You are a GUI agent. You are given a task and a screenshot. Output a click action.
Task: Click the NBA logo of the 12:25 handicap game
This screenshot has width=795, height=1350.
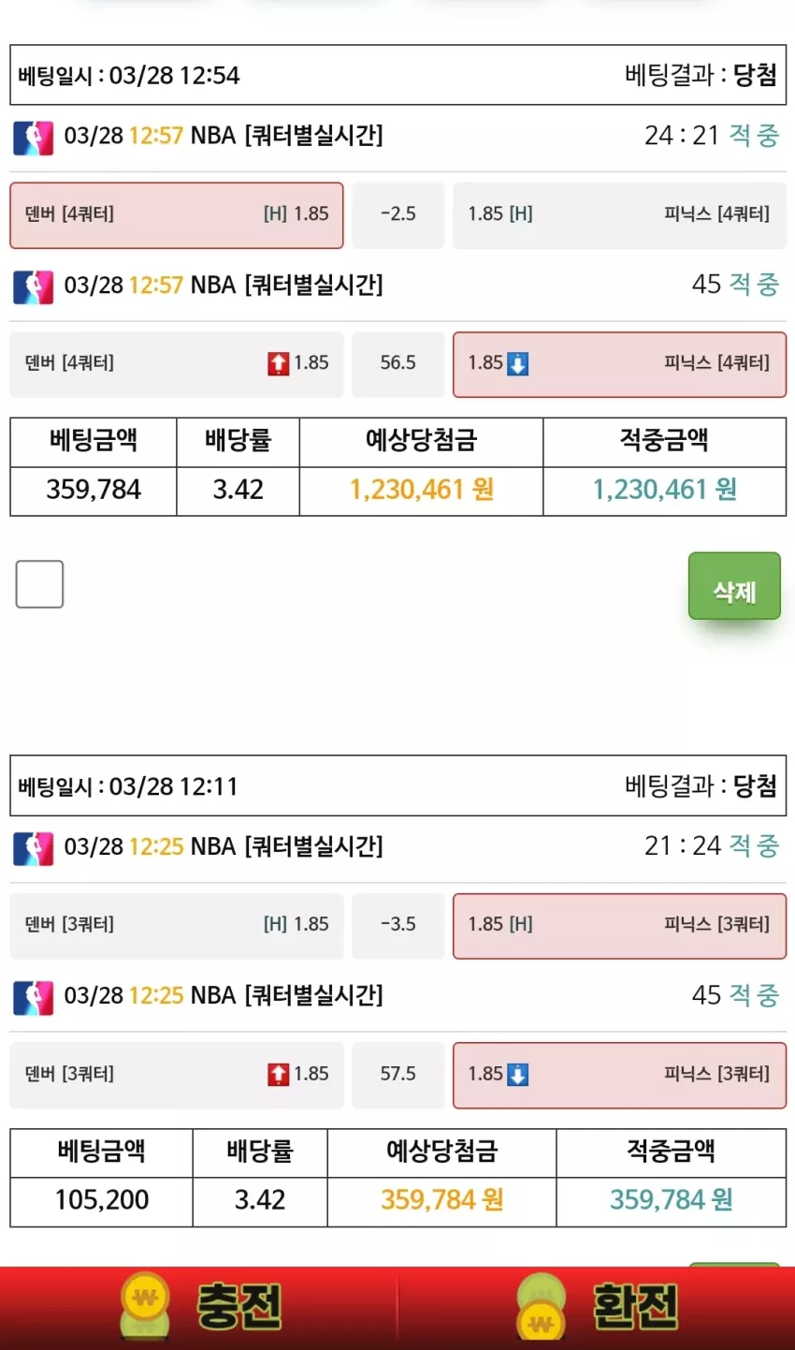[x=33, y=848]
